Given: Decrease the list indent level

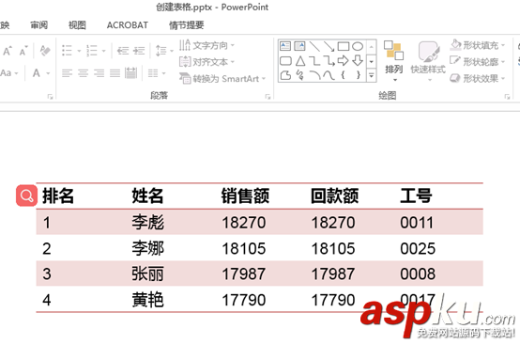Looking at the screenshot, I should pos(122,51).
